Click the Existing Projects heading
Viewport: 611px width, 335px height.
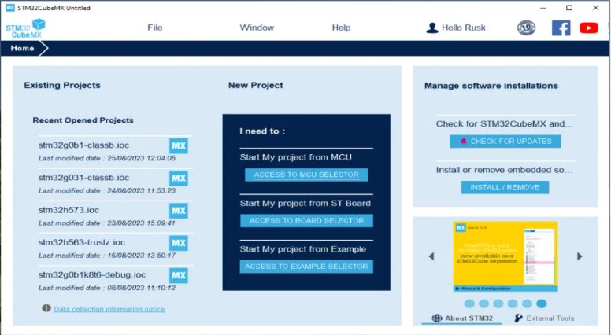coord(62,85)
